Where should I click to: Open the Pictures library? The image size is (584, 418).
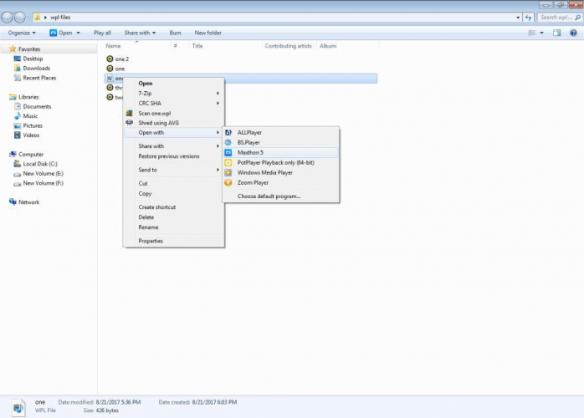tap(33, 125)
